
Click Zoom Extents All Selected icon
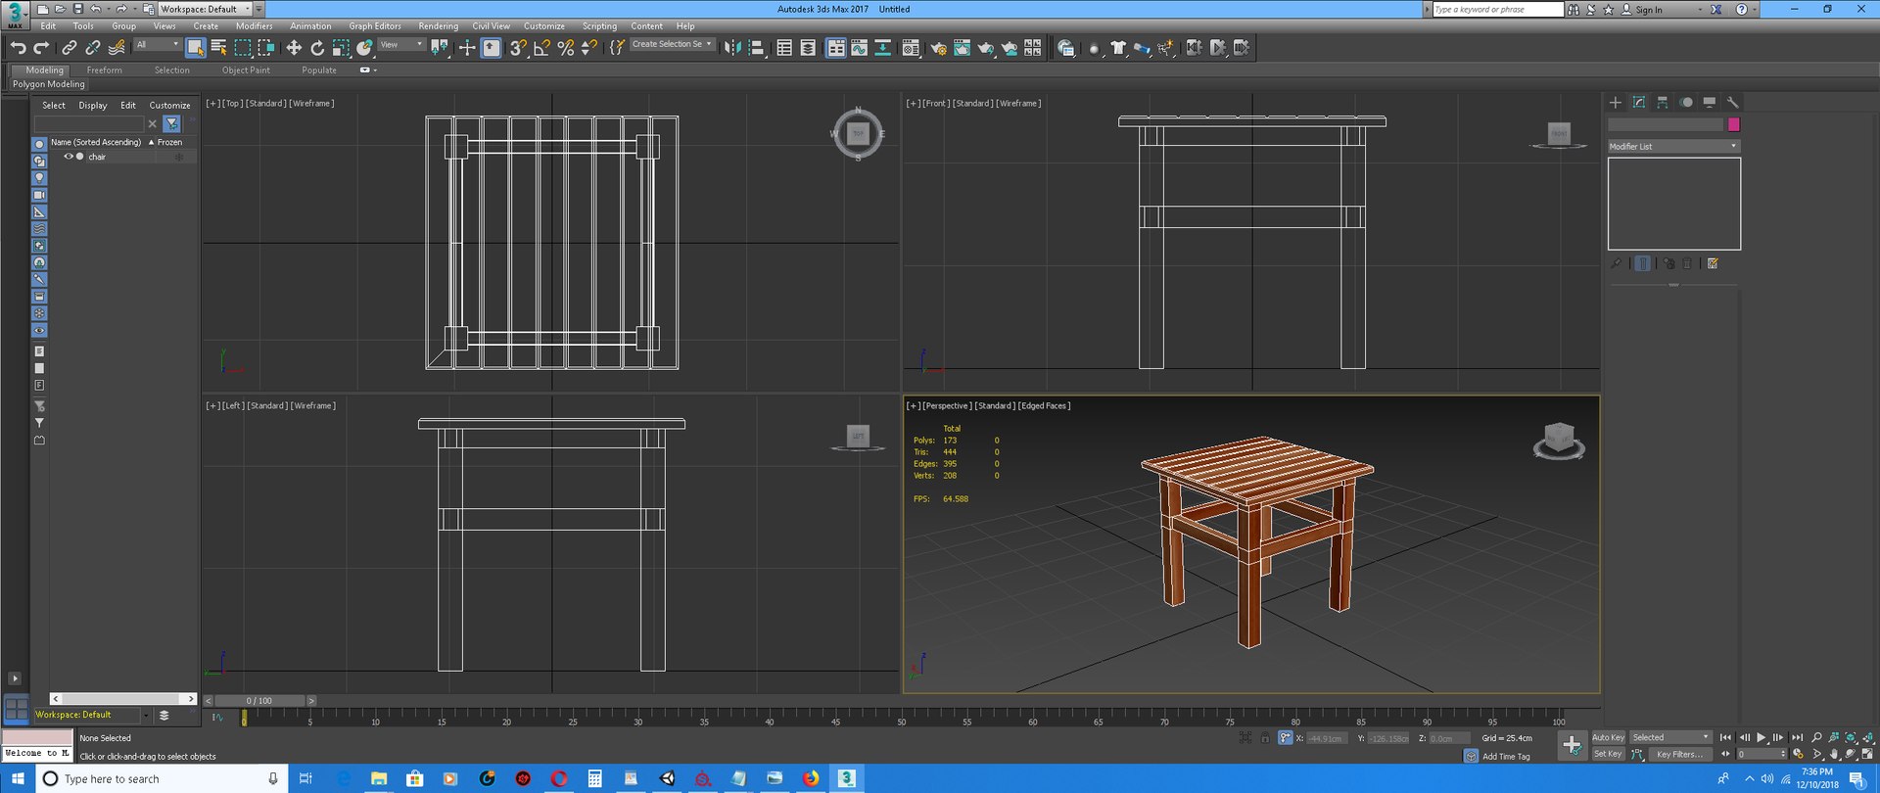click(1868, 737)
